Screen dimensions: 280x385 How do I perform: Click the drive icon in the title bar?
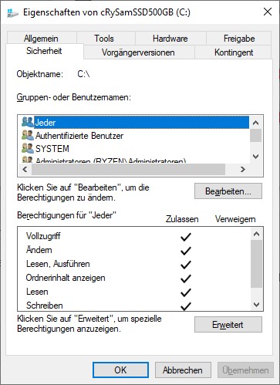(12, 12)
